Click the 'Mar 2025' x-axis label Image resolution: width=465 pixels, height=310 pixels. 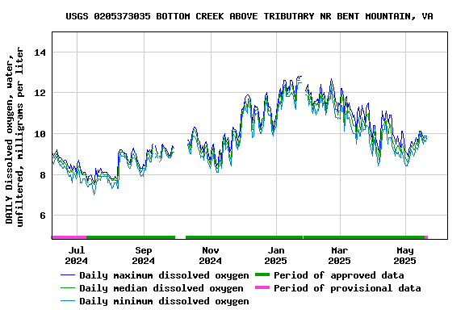coord(340,255)
